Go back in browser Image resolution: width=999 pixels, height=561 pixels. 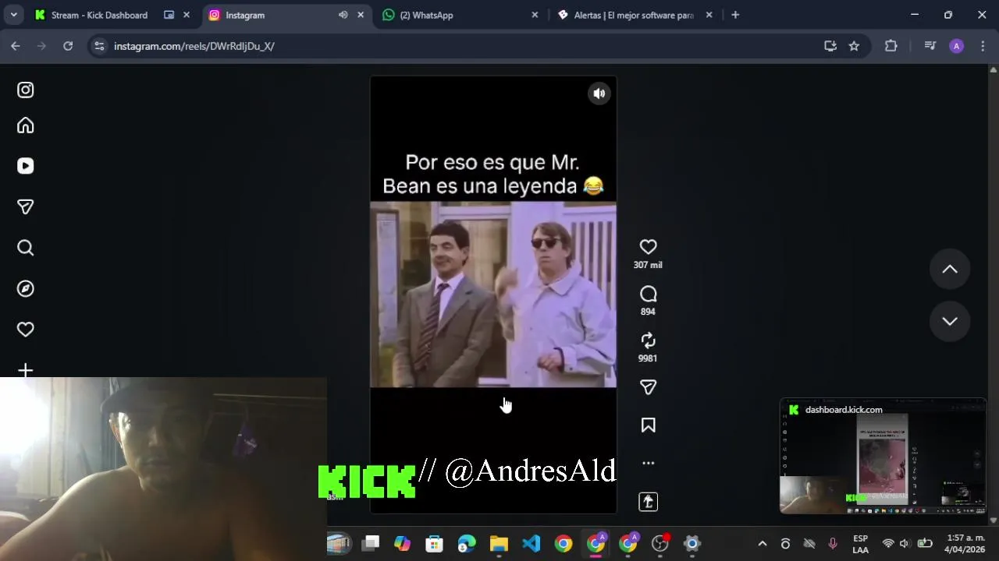(x=16, y=46)
